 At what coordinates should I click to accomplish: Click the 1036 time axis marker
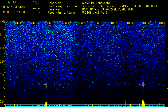pyautogui.click(x=98, y=23)
